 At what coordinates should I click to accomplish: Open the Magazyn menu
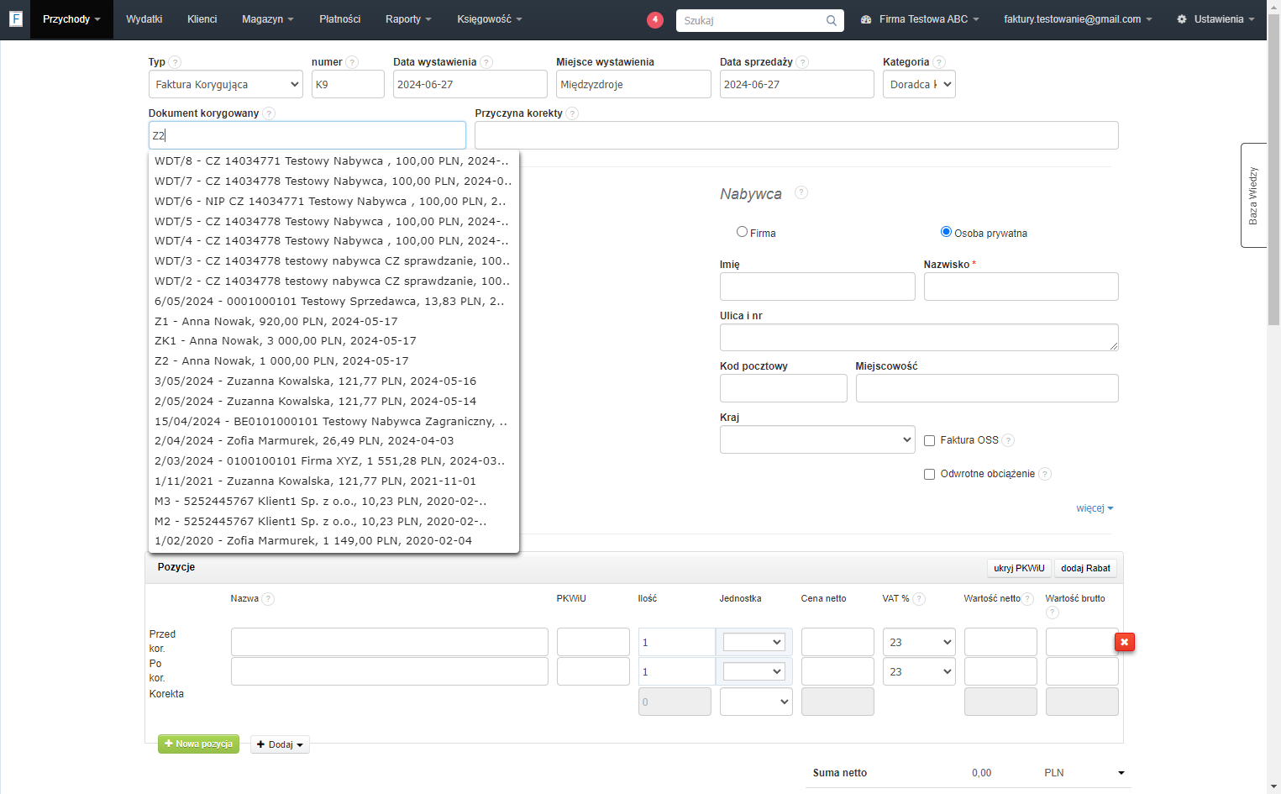pos(267,19)
